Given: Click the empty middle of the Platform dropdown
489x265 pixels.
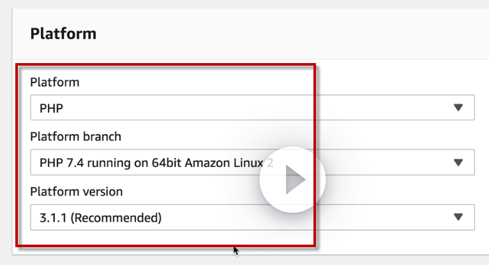Looking at the screenshot, I should [255, 108].
